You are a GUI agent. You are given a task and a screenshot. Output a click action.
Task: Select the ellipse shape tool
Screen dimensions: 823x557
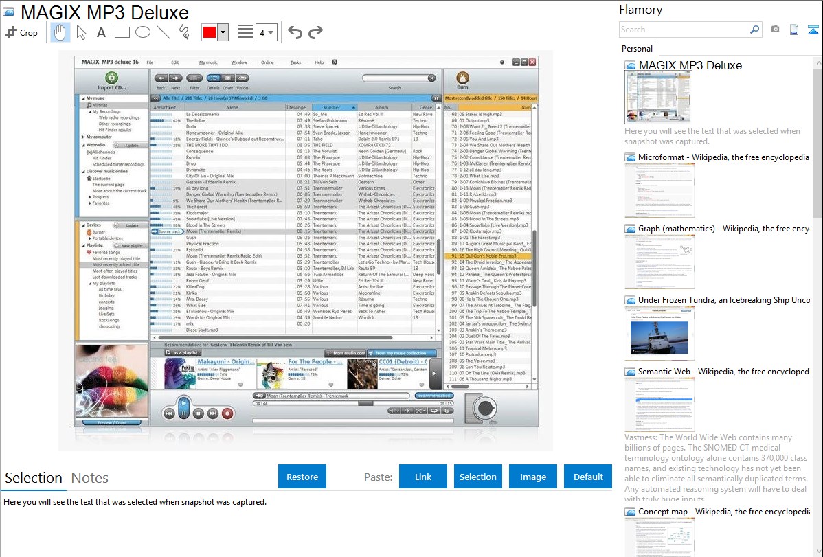click(143, 32)
